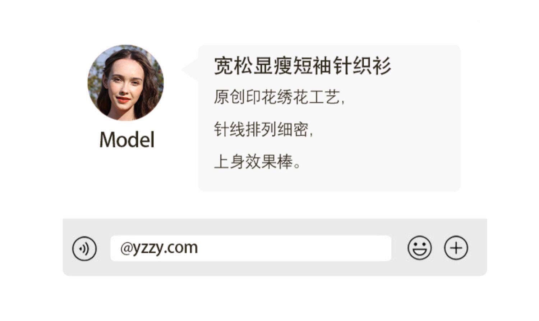Viewport: 539px width, 321px height.
Task: Click the @yzzy.com text in the input
Action: point(159,248)
